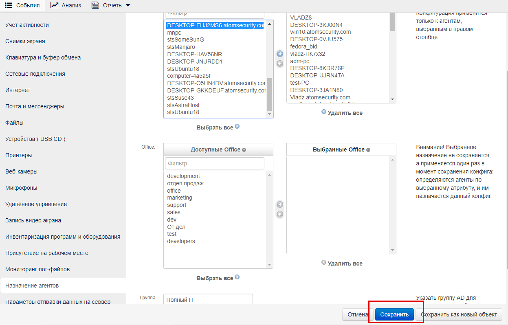The image size is (508, 325).
Task: Click the available agents list scrollbar
Action: [x=269, y=94]
